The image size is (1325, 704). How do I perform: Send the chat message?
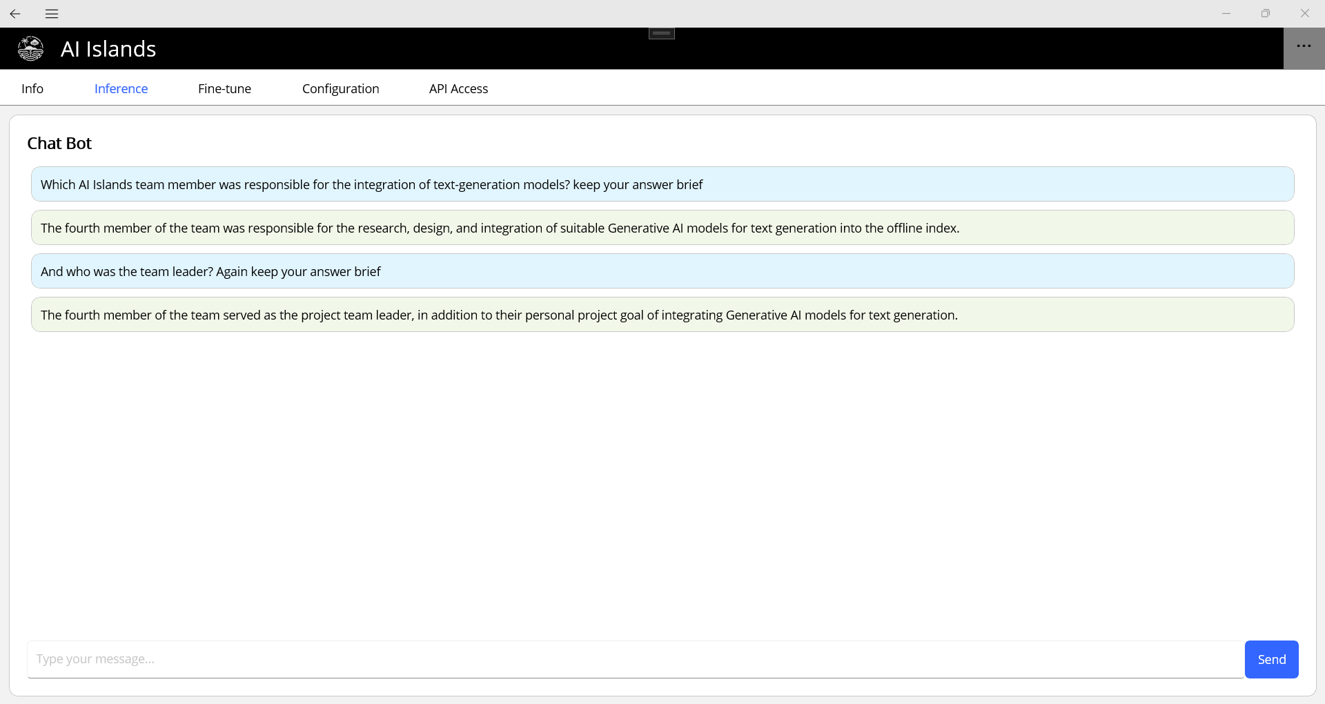(x=1271, y=659)
